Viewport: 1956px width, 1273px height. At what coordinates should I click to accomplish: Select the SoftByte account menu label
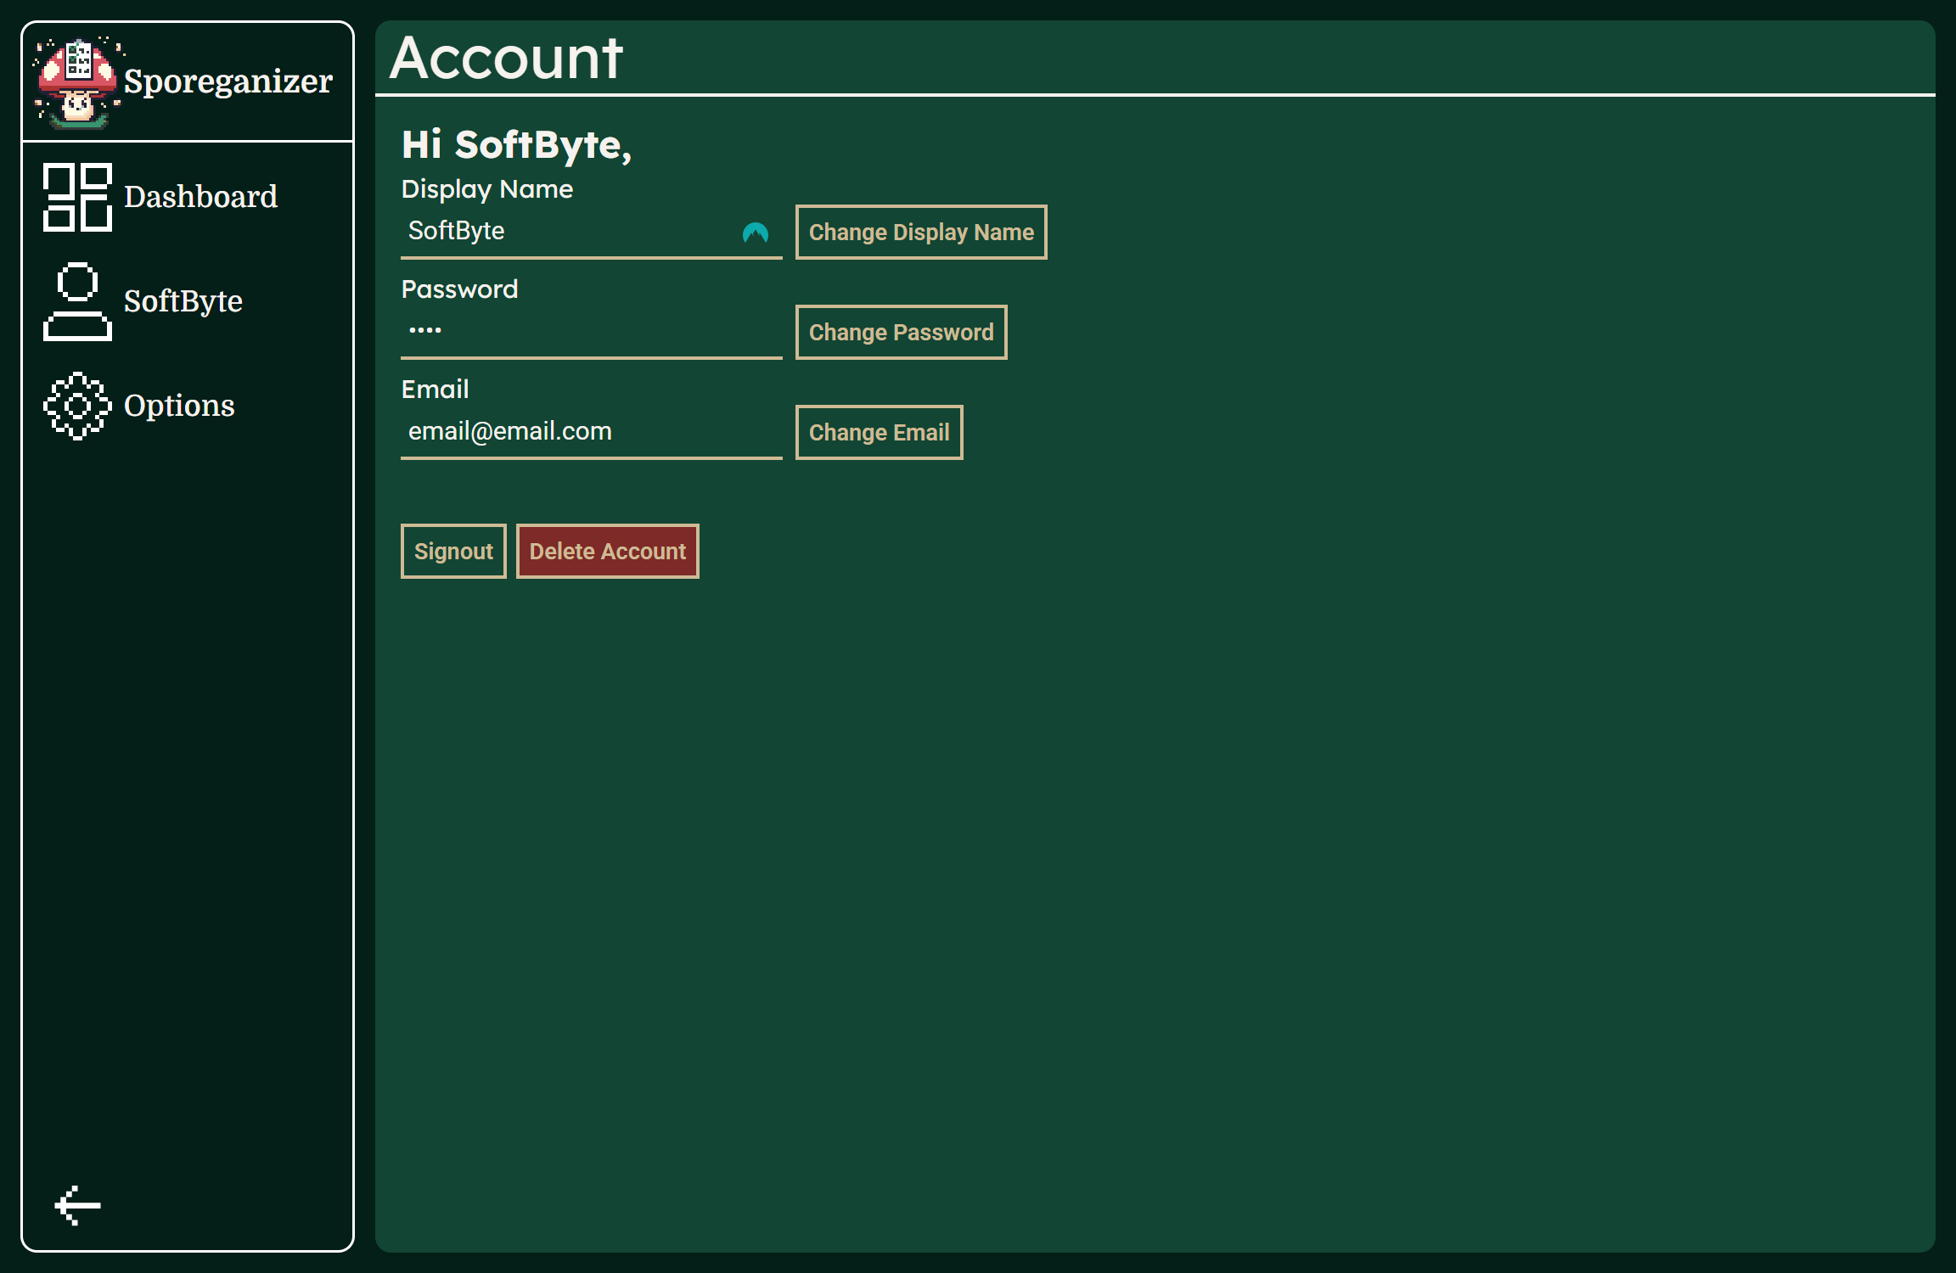pos(183,301)
